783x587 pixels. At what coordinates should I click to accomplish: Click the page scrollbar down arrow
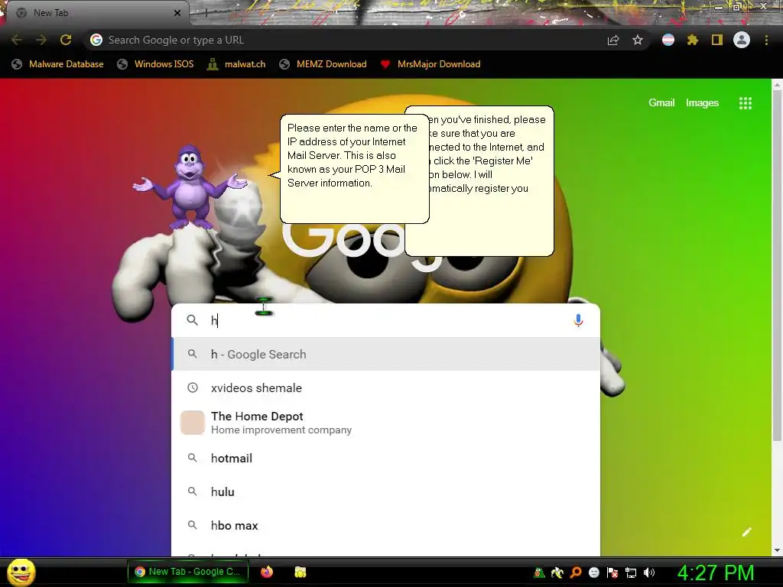coord(777,550)
